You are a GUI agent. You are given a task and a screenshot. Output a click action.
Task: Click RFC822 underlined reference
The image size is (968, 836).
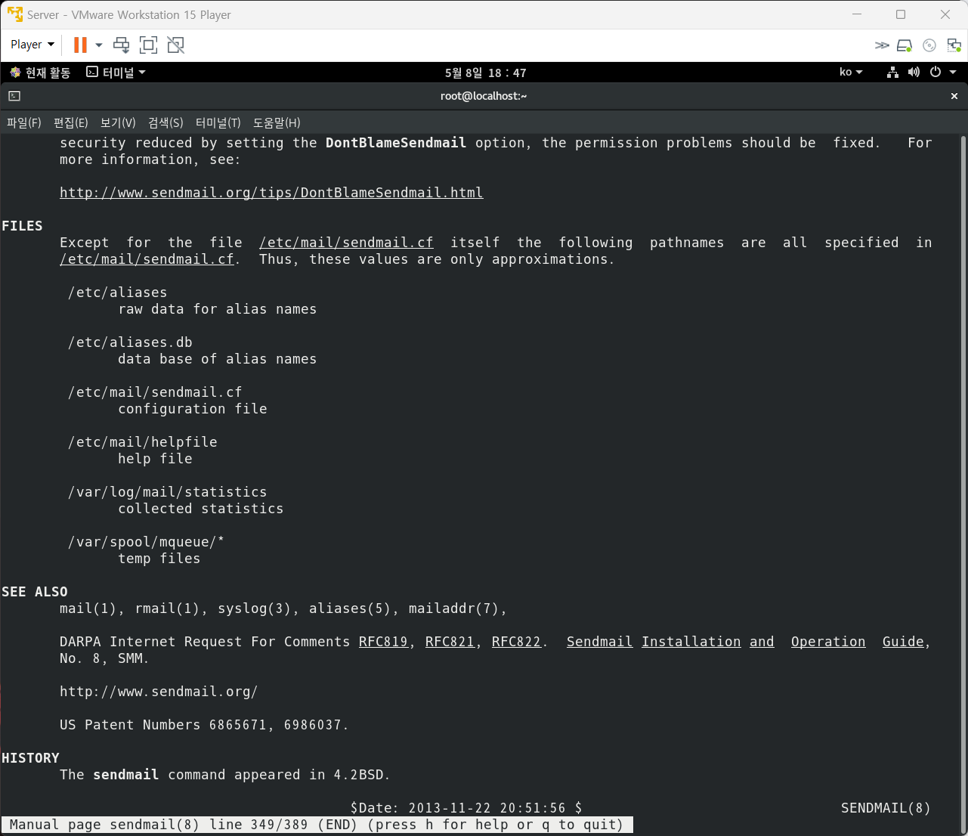(516, 642)
